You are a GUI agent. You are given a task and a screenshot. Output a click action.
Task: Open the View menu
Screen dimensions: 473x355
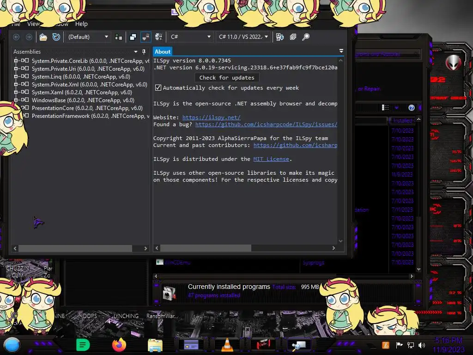33,24
